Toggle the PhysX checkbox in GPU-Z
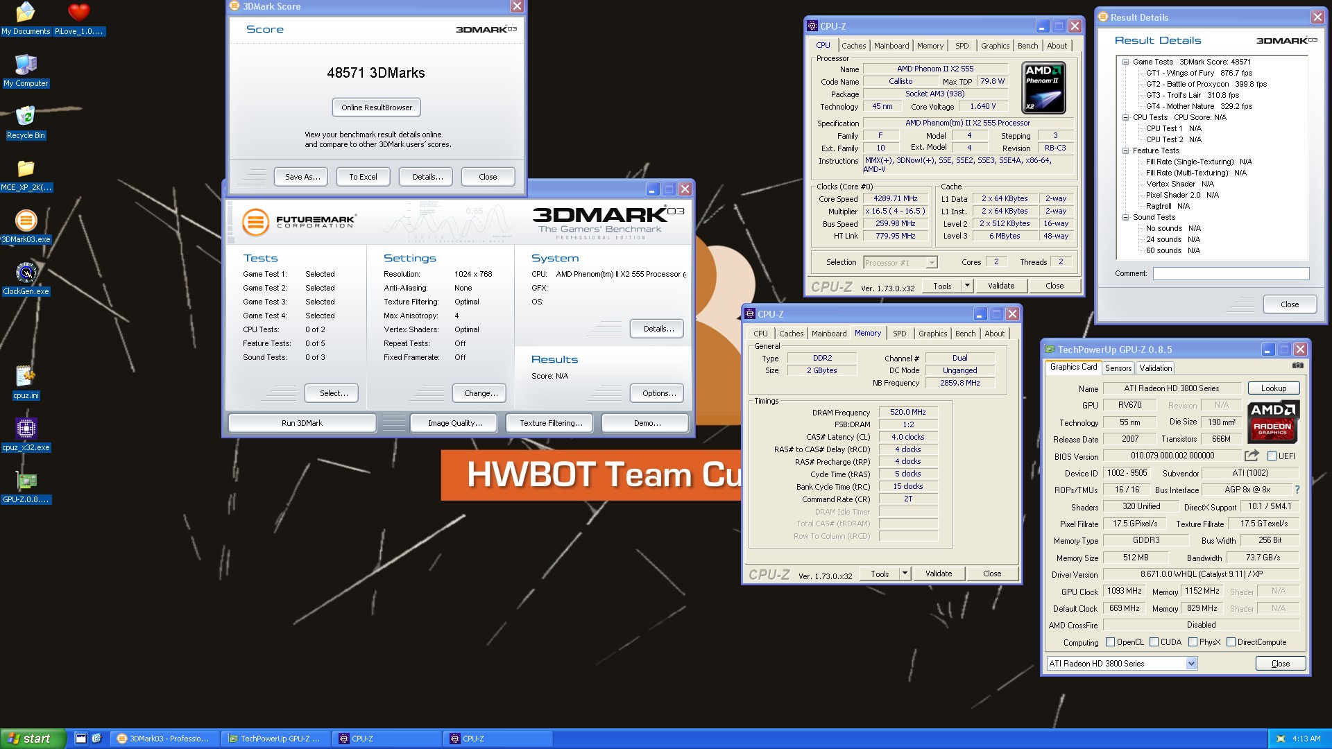This screenshot has width=1332, height=749. coord(1193,642)
